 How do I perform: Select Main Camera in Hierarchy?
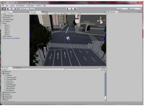pyautogui.click(x=7, y=37)
